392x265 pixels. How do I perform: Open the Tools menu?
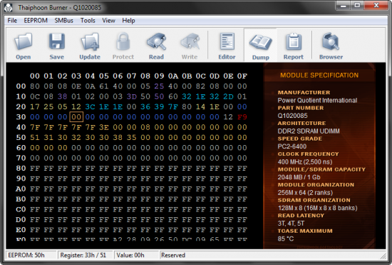tap(88, 21)
